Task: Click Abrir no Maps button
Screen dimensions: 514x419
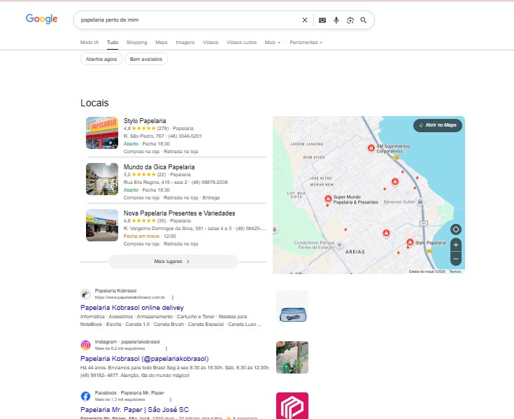Action: (438, 125)
